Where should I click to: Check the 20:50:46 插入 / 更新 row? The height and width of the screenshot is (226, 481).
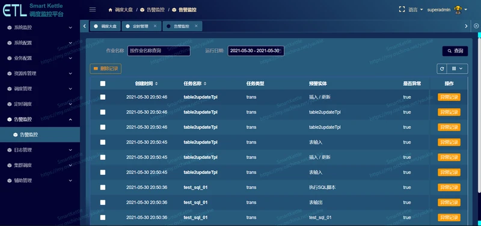(x=103, y=97)
